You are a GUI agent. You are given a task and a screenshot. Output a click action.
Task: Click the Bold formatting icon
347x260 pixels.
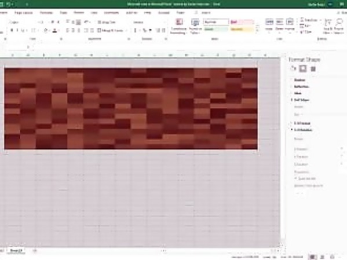click(x=12, y=30)
